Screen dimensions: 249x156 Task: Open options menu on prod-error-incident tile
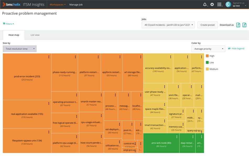pyautogui.click(x=49, y=57)
